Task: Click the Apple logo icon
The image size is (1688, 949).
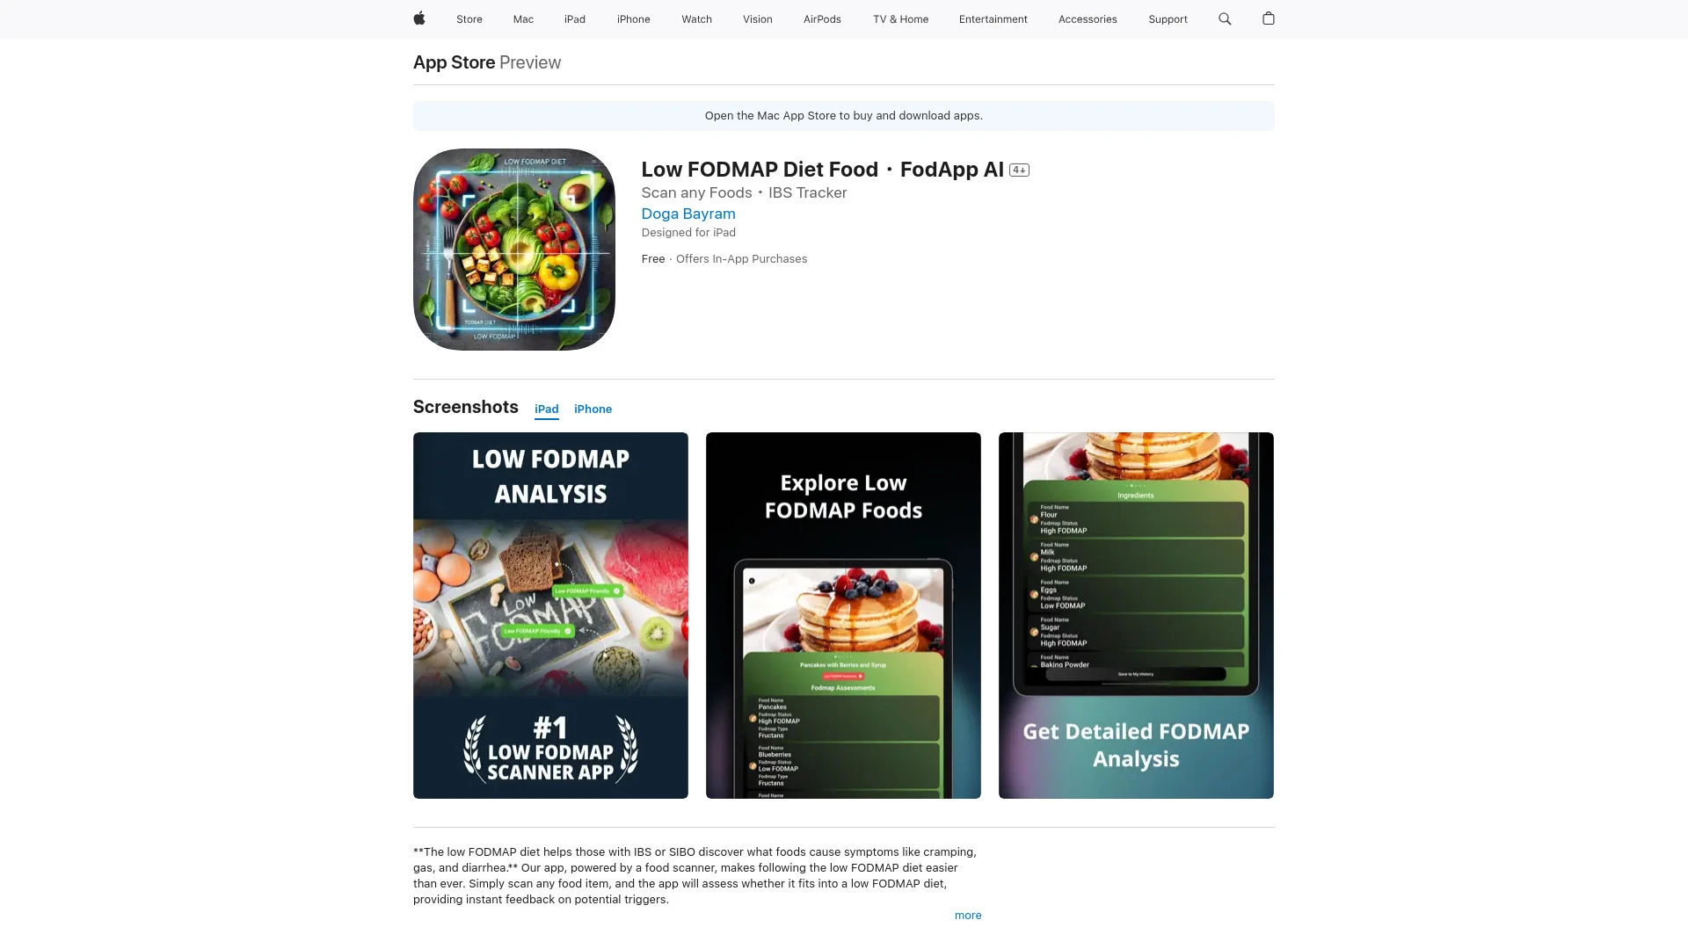Action: tap(418, 18)
